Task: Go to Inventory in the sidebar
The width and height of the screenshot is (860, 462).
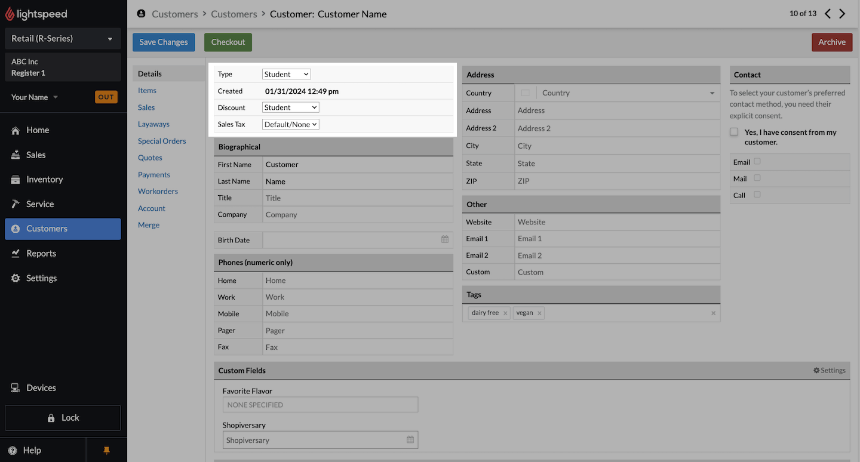Action: click(44, 179)
